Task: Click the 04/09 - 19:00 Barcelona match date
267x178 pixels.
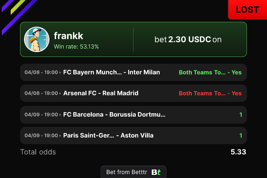Action: pos(41,114)
